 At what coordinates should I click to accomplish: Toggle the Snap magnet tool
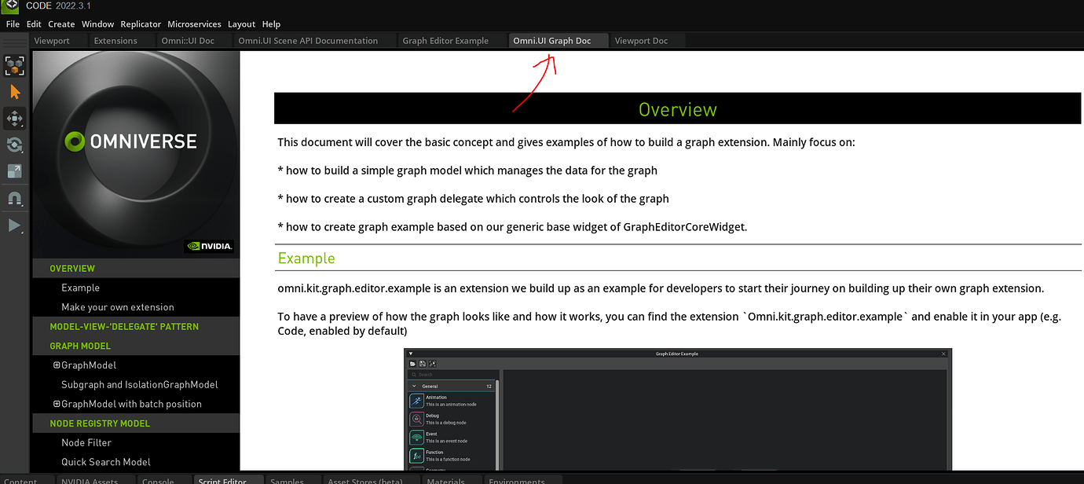pos(14,198)
